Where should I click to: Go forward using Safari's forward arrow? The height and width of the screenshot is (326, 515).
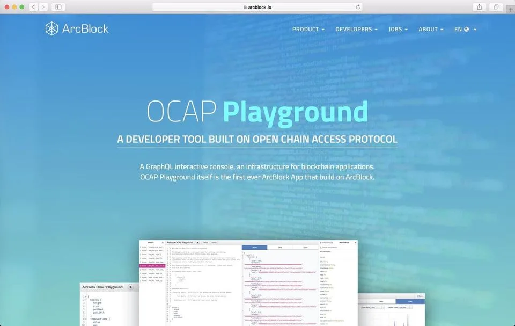pos(43,7)
